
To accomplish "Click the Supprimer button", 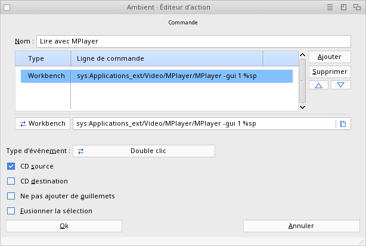I will pos(330,72).
